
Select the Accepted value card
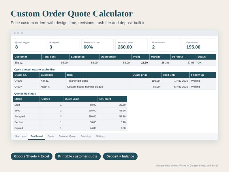132,45
